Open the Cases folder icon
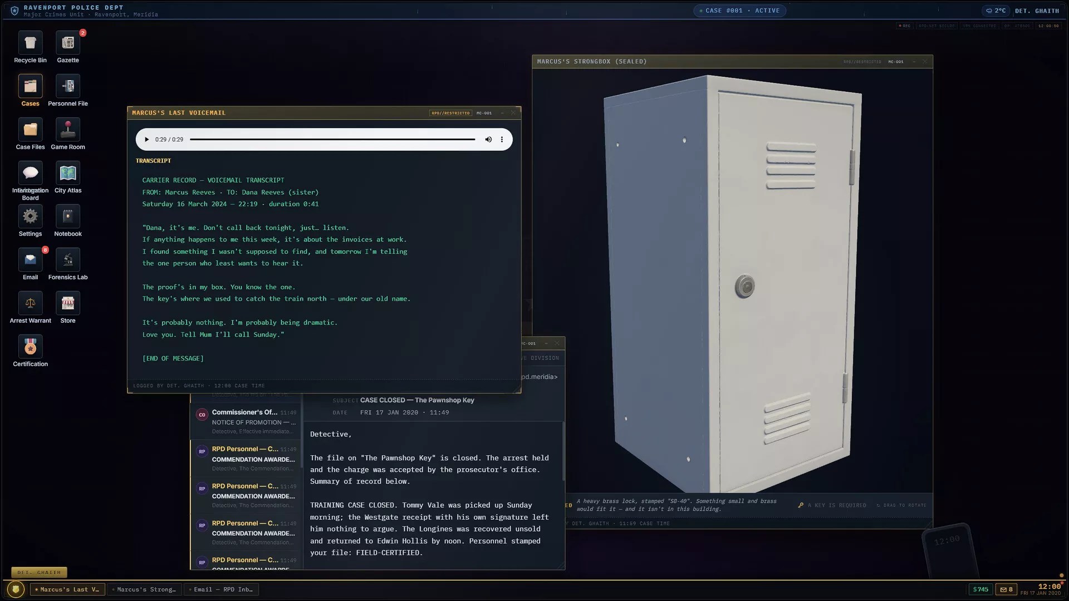 (30, 87)
